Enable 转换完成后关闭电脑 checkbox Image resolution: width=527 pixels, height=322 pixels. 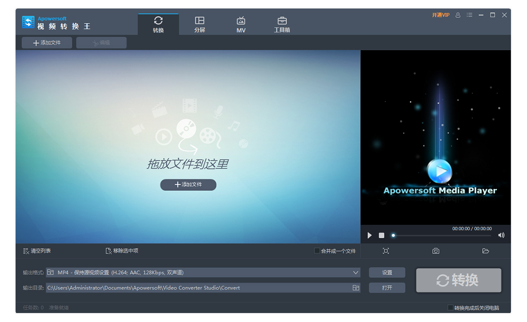click(x=450, y=307)
